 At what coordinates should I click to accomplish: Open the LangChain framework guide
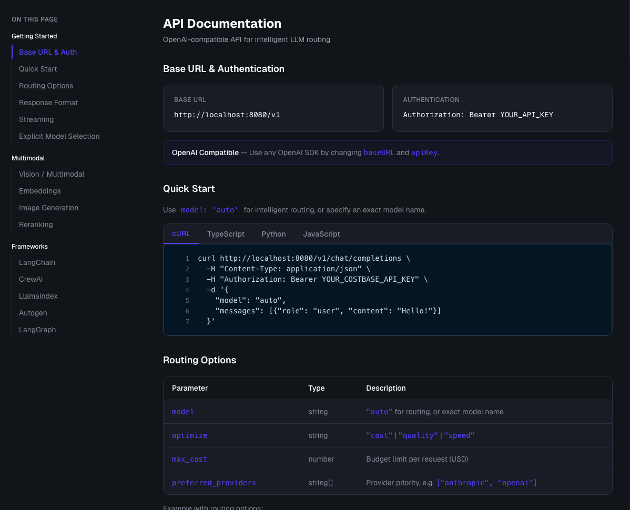37,262
